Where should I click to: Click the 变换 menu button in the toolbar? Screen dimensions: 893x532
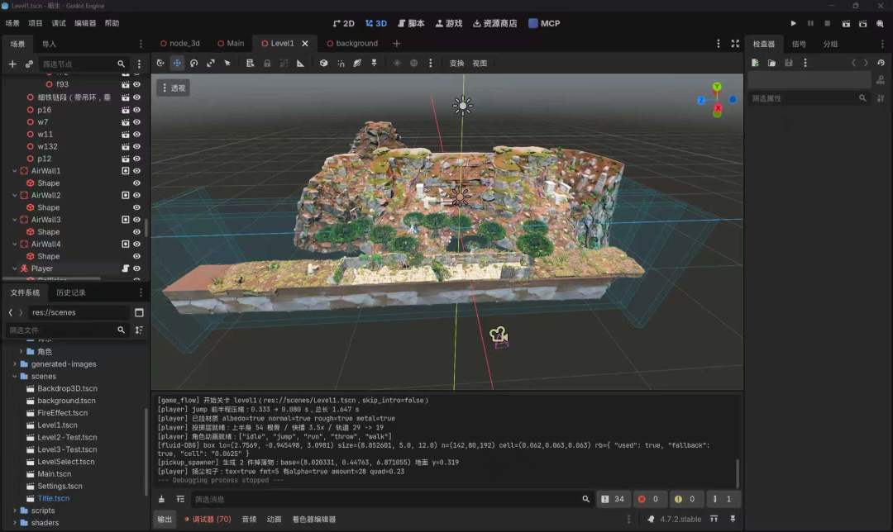(x=456, y=63)
